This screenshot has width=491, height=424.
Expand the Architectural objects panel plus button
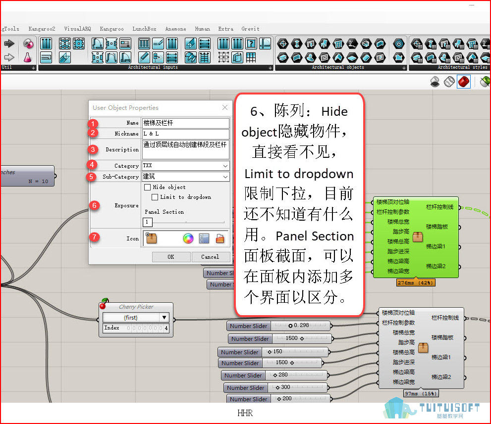pyautogui.click(x=404, y=68)
